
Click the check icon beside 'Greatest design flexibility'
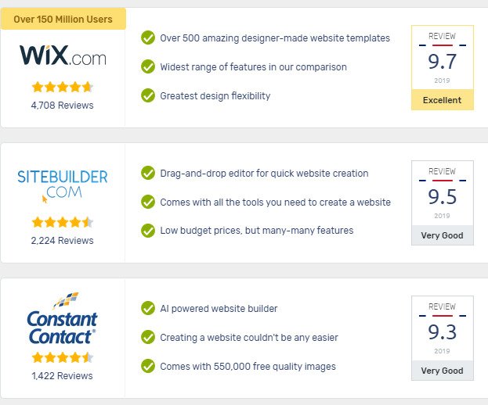[x=148, y=95]
